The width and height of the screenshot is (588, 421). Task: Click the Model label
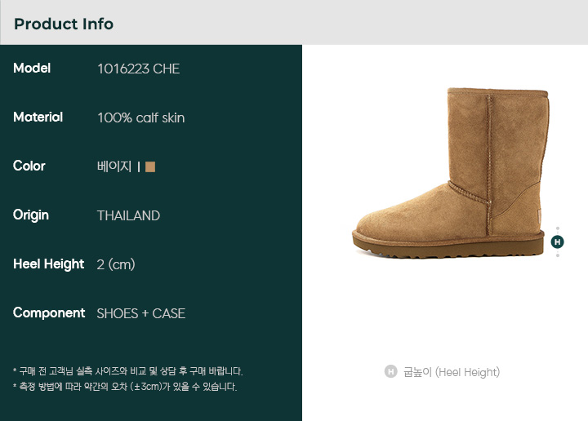pos(32,69)
